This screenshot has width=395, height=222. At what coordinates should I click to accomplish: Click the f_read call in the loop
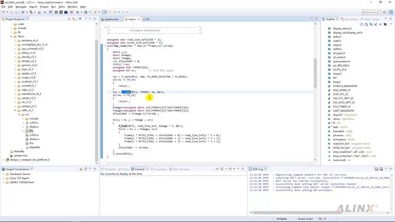coord(123,126)
